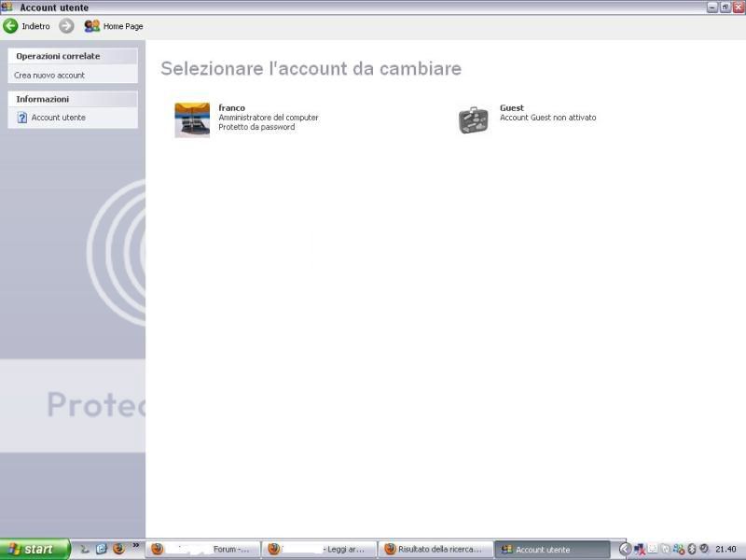The image size is (746, 560).
Task: Expand hidden system tray icons arrow
Action: click(x=625, y=549)
